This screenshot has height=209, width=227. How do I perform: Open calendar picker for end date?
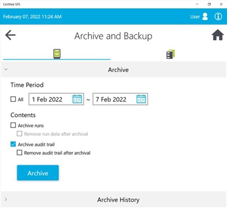pos(141,99)
